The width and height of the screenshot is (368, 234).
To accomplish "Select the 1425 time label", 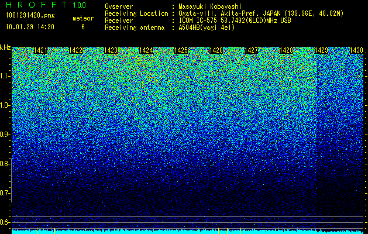I will coord(181,50).
